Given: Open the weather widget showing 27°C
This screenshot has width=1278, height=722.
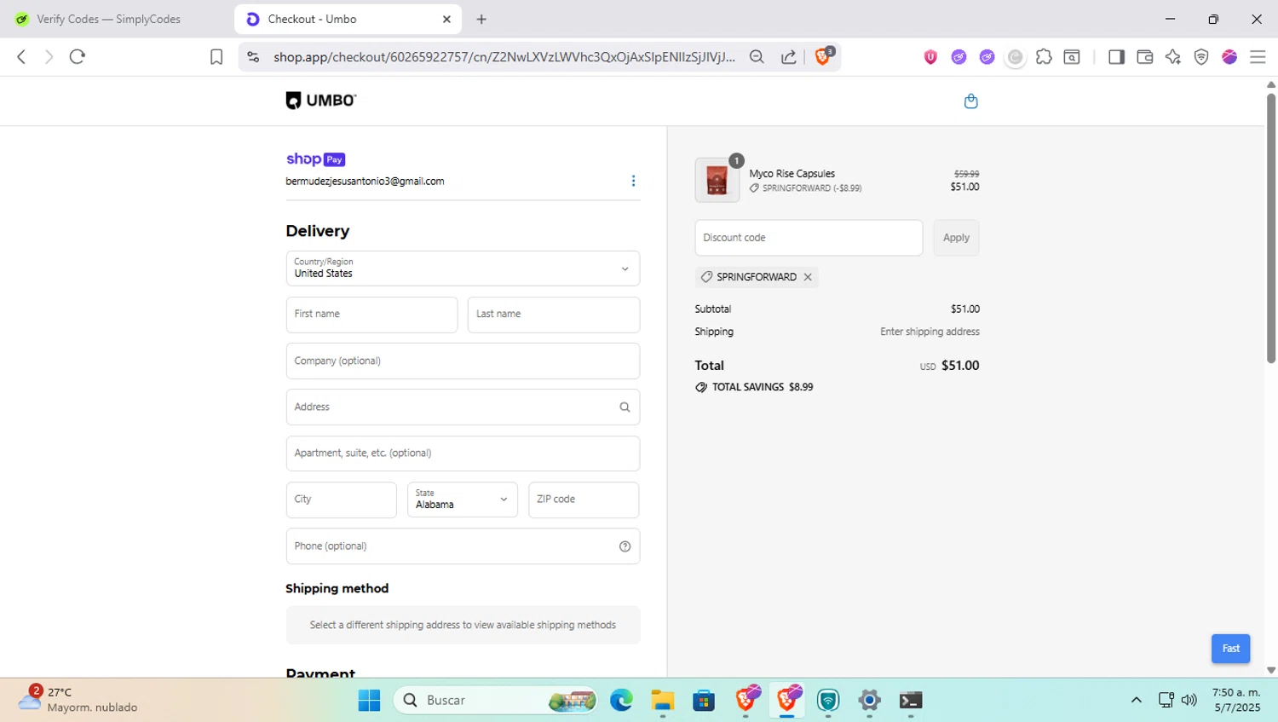Looking at the screenshot, I should [x=78, y=700].
